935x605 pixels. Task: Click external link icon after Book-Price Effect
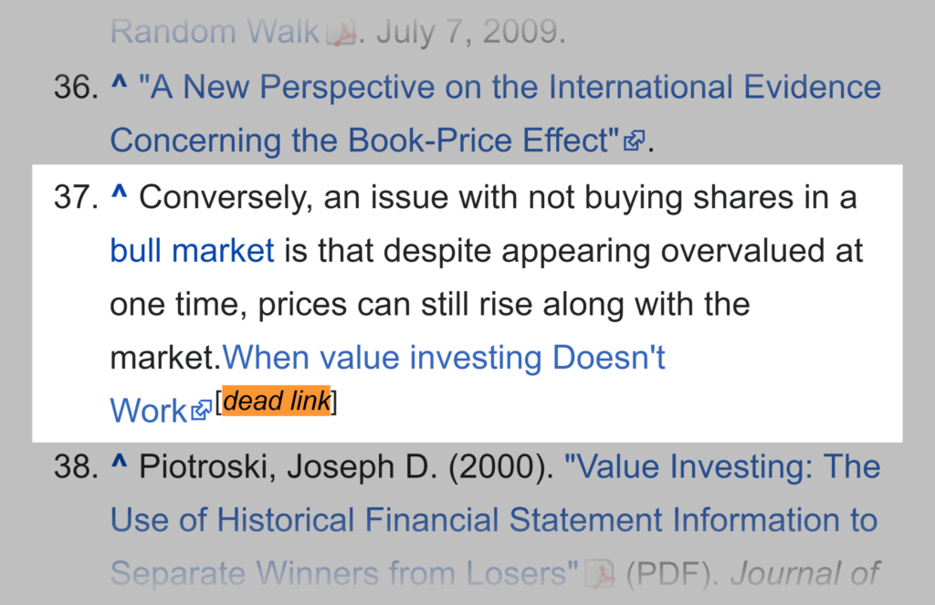coord(634,141)
